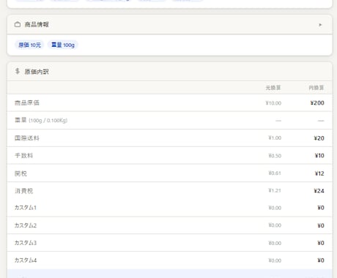
Task: Click the ¥0.00 value for カスタム4
Action: coord(275,260)
